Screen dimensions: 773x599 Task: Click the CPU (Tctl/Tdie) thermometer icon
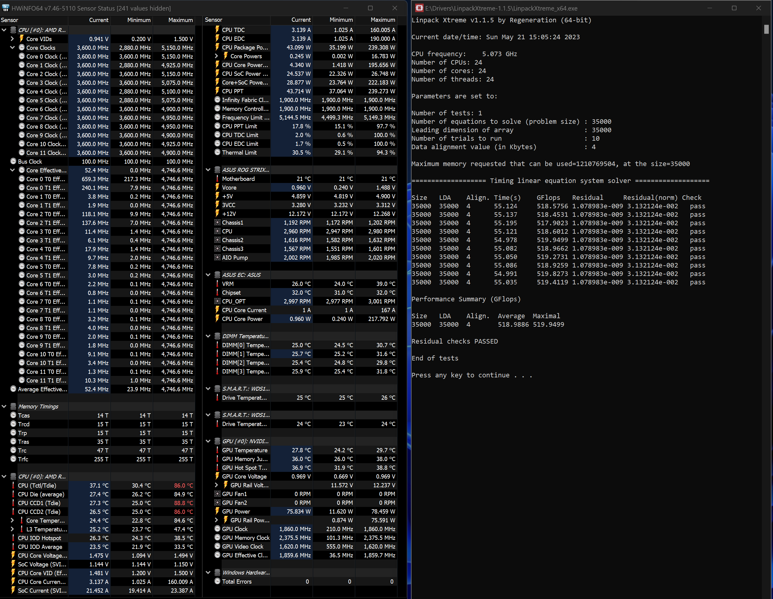pyautogui.click(x=14, y=485)
